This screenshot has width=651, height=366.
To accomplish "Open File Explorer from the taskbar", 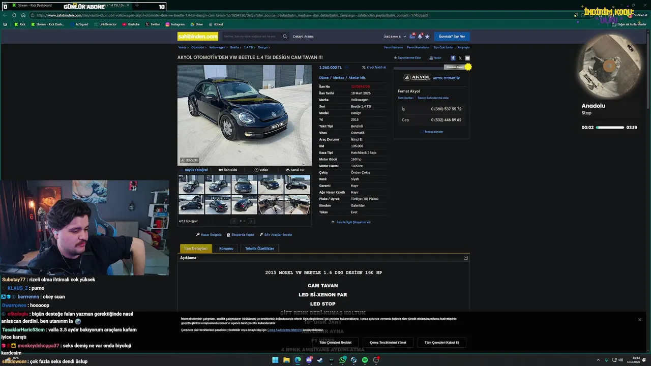I will pyautogui.click(x=286, y=360).
